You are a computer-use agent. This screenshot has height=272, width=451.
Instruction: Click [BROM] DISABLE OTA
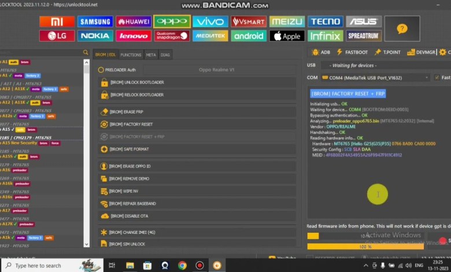[197, 216]
